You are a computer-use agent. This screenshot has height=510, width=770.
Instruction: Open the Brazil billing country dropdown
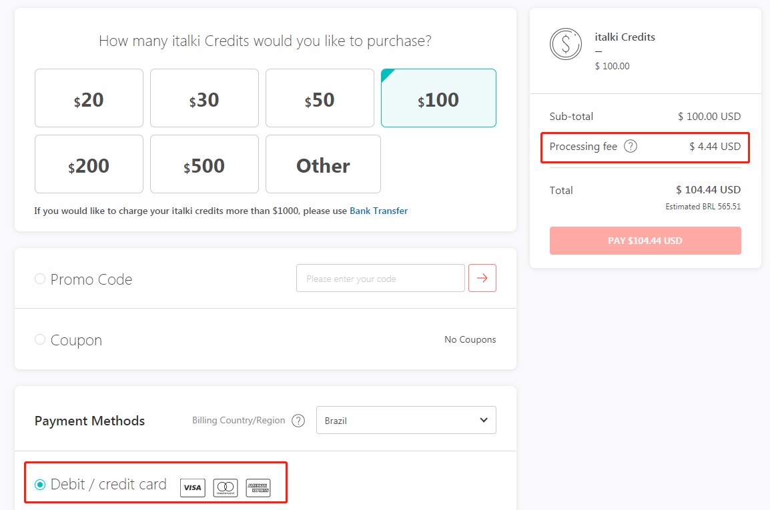pyautogui.click(x=406, y=420)
